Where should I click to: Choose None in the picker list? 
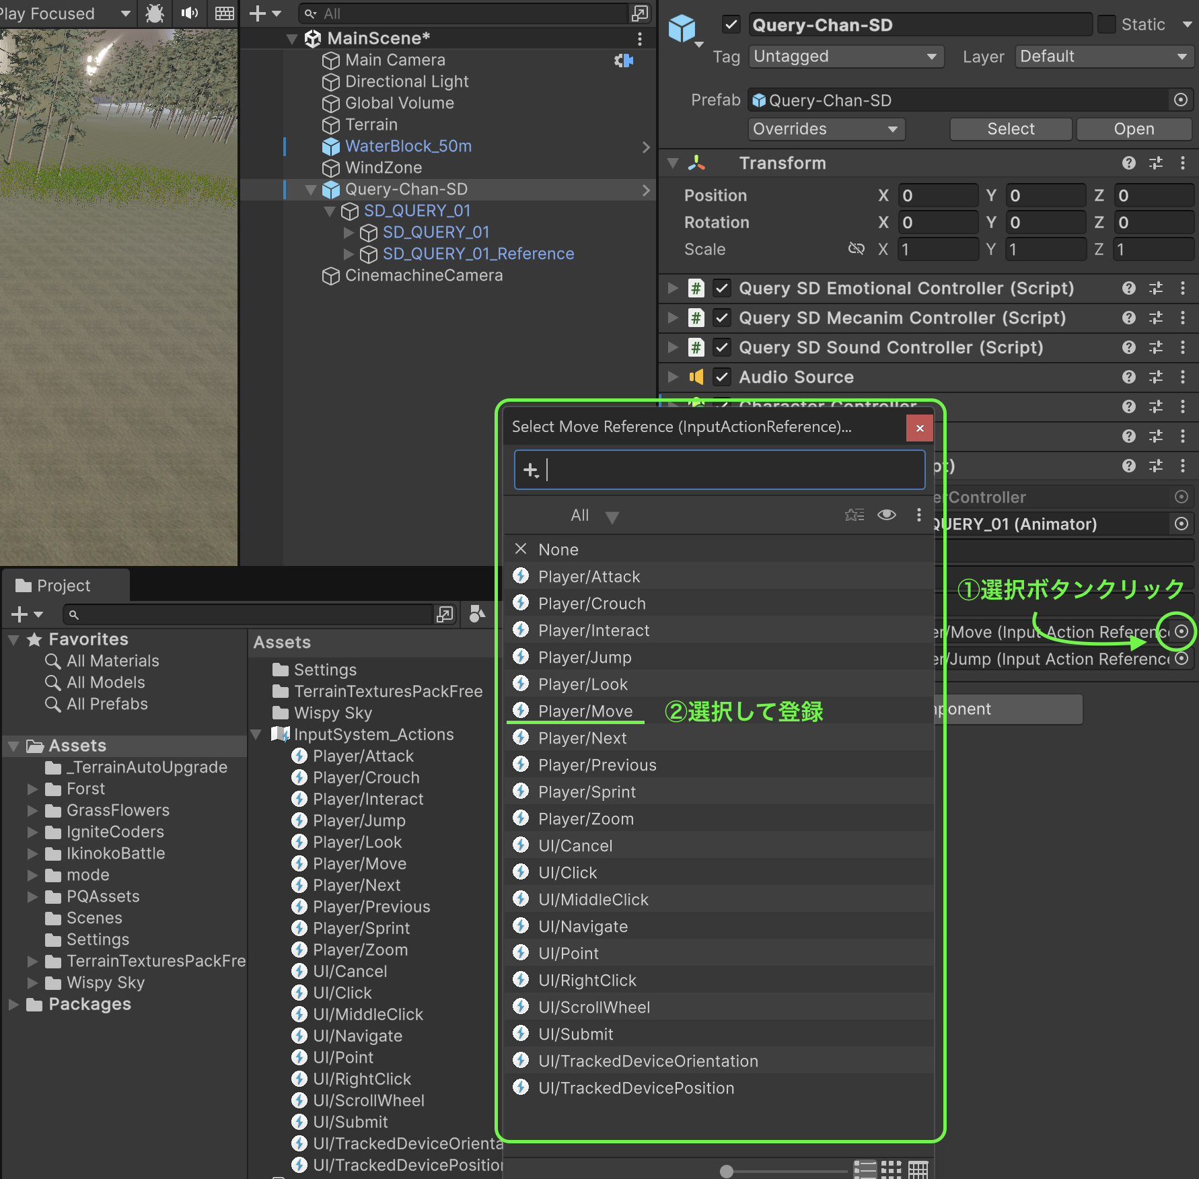(719, 549)
